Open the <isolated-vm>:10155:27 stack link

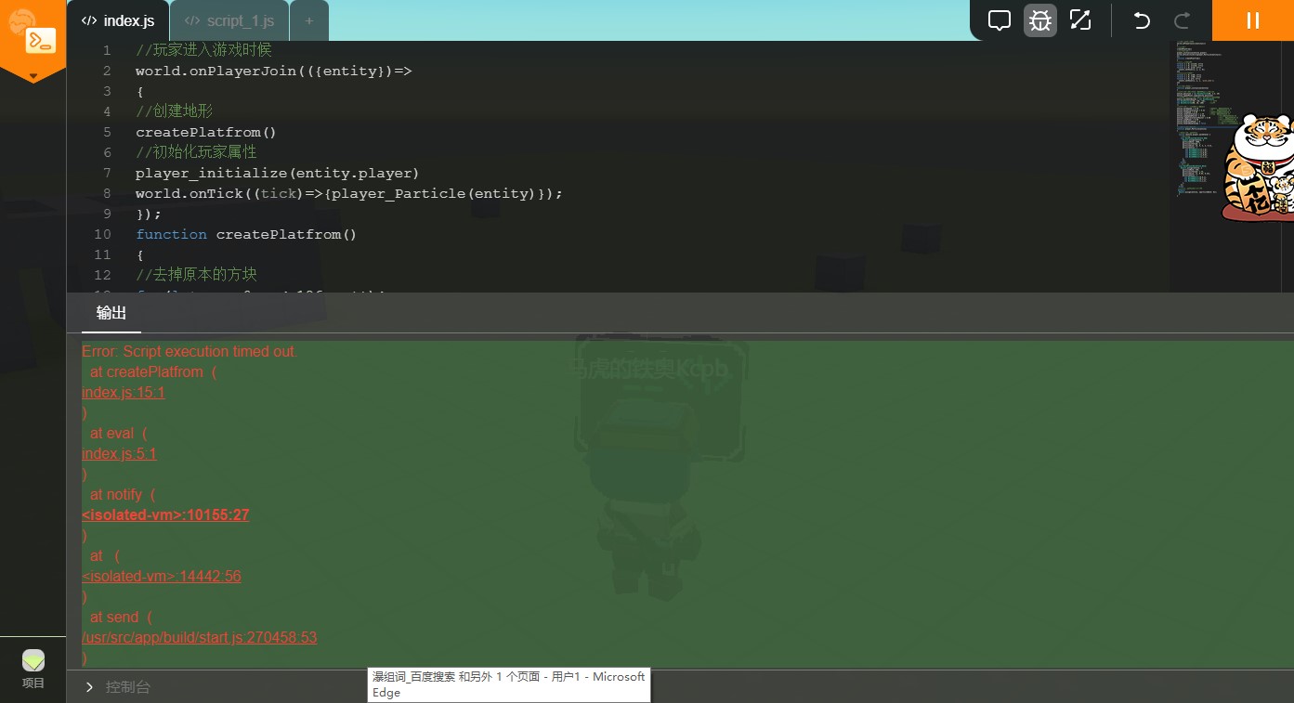[x=165, y=515]
